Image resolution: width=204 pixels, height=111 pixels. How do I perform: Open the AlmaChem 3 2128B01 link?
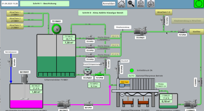(15, 26)
